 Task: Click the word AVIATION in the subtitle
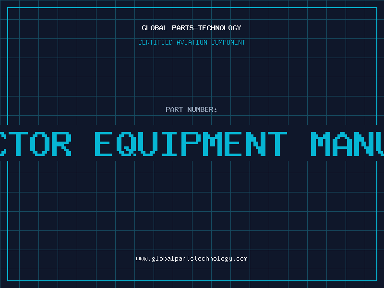coord(192,42)
